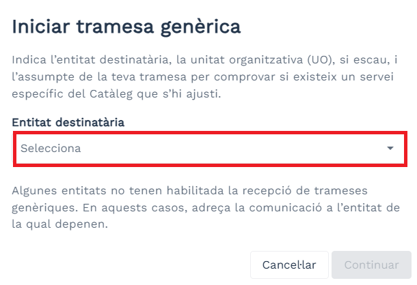Click the Iniciar tramesa genèrica heading
The image size is (417, 285).
point(126,27)
